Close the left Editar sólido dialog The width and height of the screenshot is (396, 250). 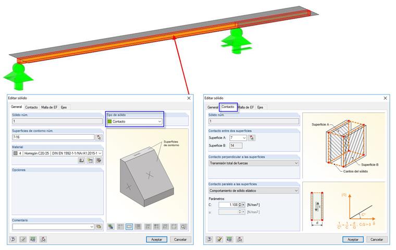189,98
